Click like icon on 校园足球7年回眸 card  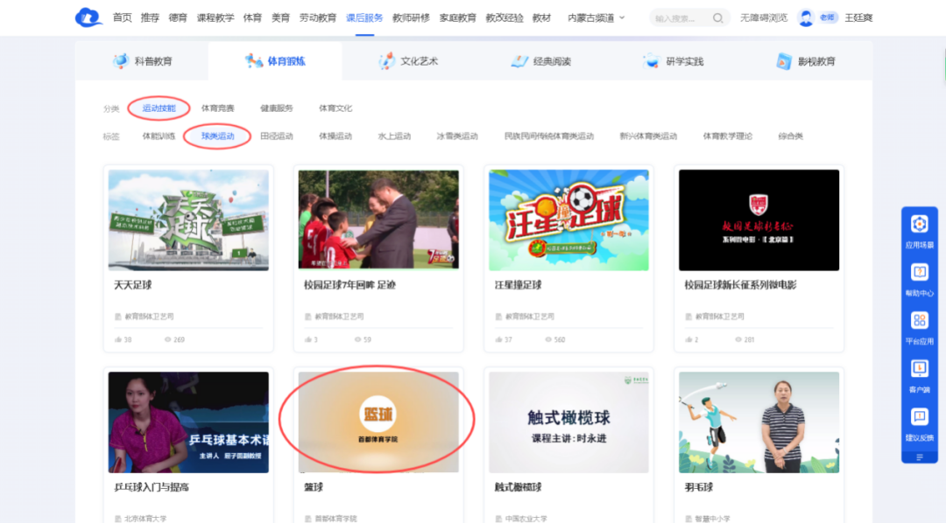308,340
